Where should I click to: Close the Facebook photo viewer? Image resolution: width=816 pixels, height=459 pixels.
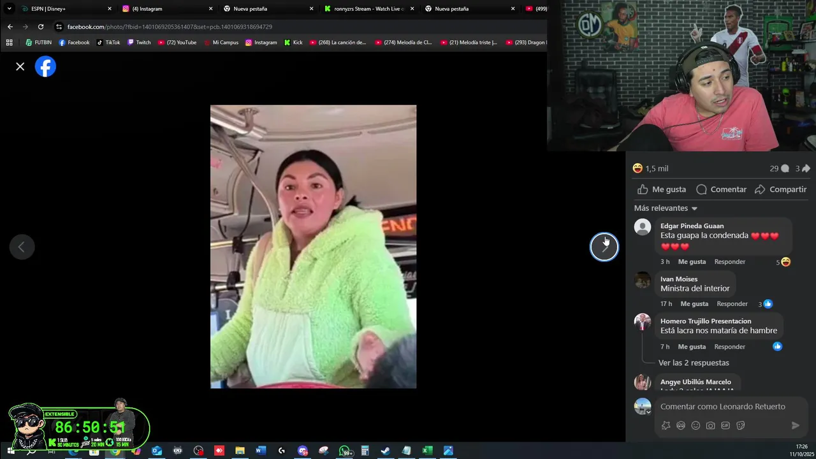click(20, 66)
